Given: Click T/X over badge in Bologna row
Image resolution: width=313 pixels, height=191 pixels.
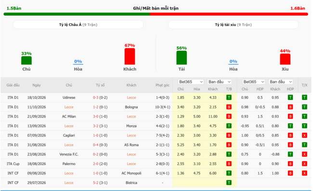Looking at the screenshot, I should pos(304,107).
